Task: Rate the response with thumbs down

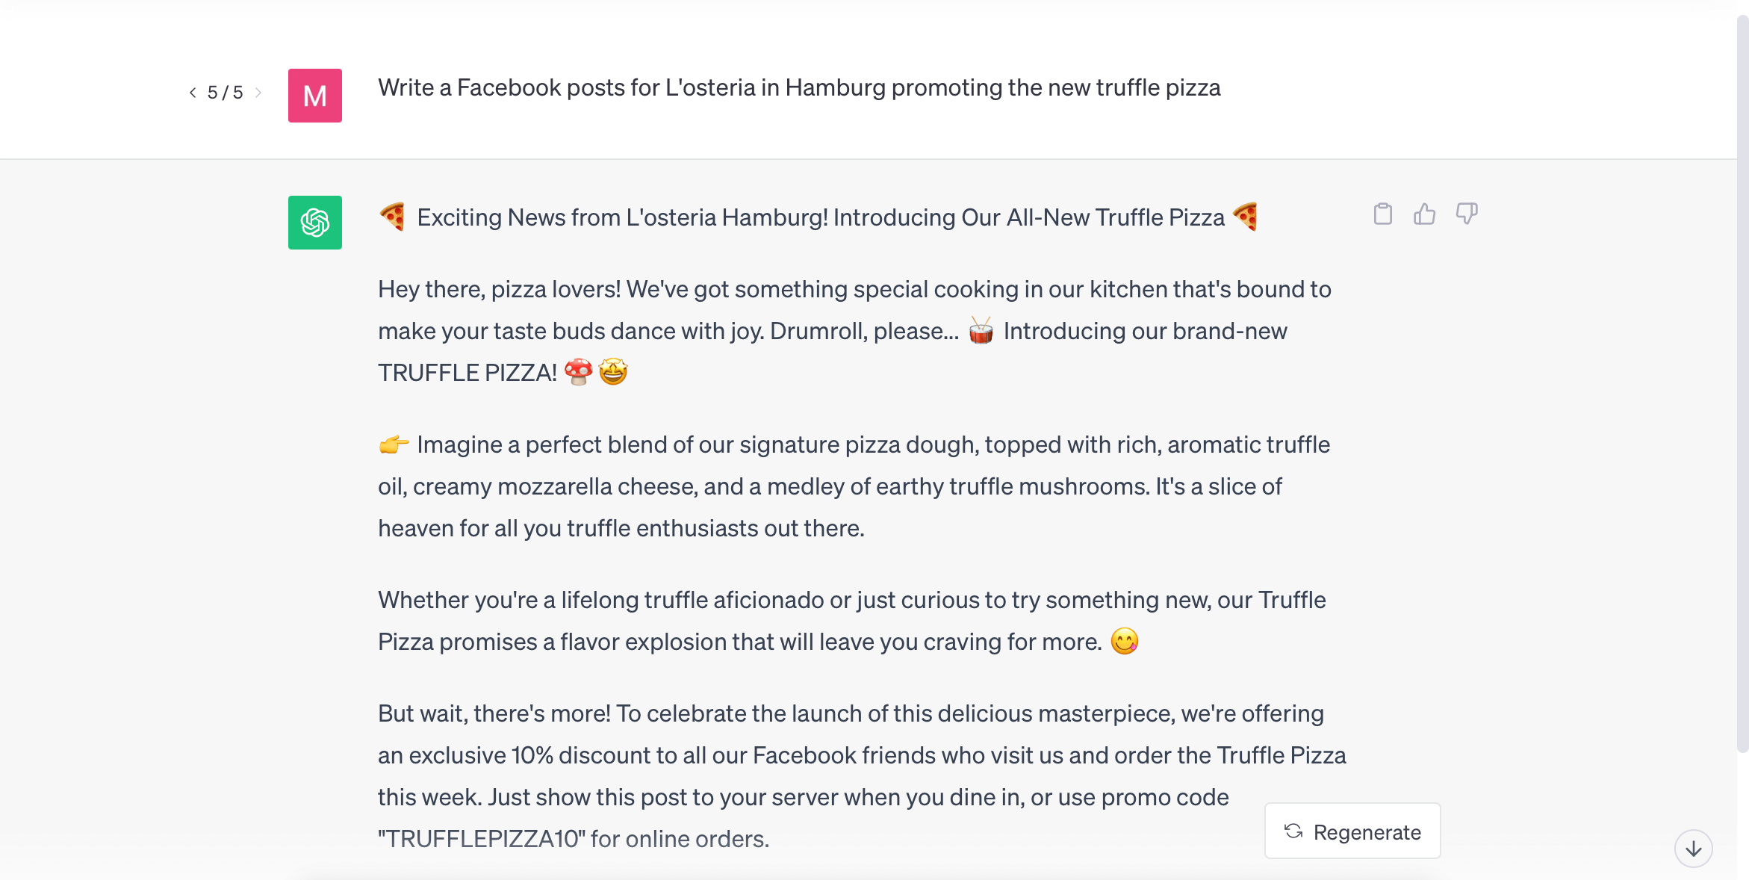Action: coord(1466,214)
